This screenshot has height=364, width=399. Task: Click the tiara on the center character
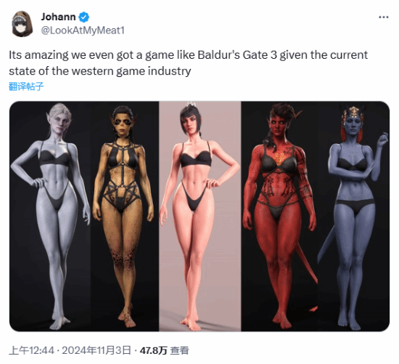(190, 104)
